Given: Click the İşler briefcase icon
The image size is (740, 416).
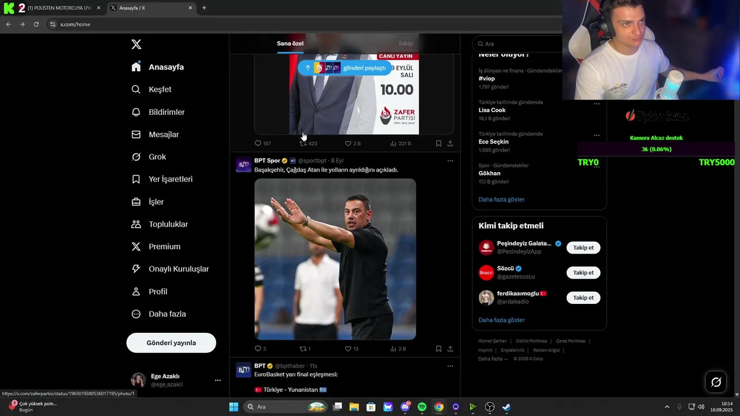Looking at the screenshot, I should (136, 202).
